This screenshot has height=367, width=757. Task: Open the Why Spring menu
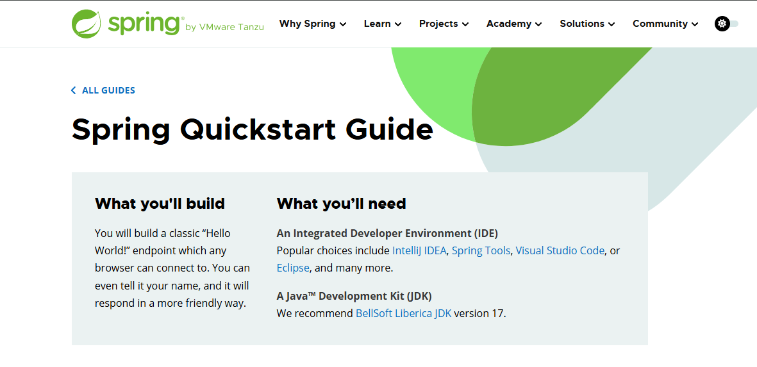point(312,24)
